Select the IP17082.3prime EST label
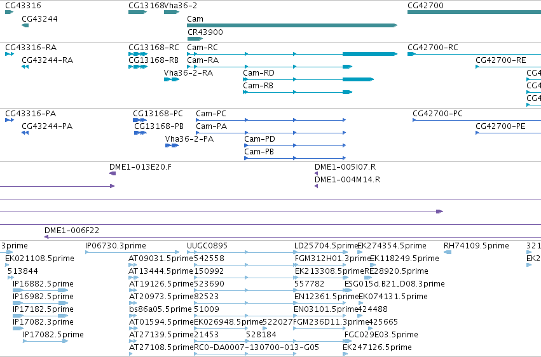Image resolution: width=541 pixels, height=357 pixels. (x=43, y=323)
